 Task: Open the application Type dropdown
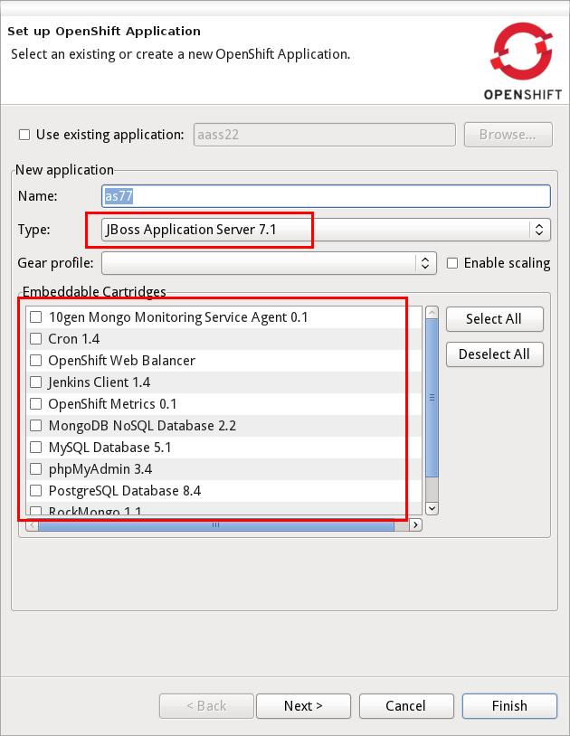(326, 230)
